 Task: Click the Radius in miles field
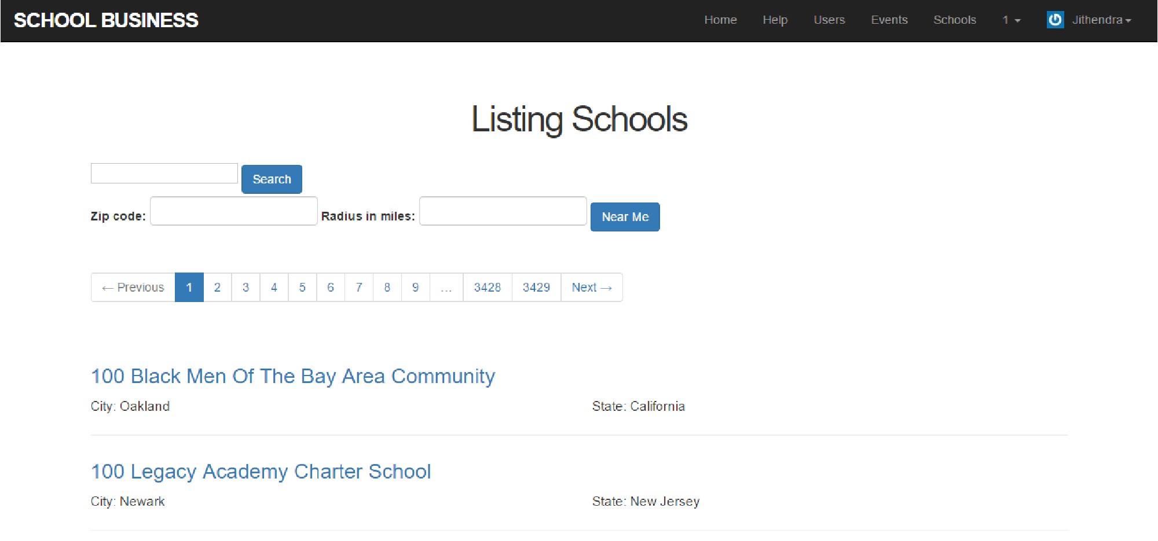click(503, 211)
